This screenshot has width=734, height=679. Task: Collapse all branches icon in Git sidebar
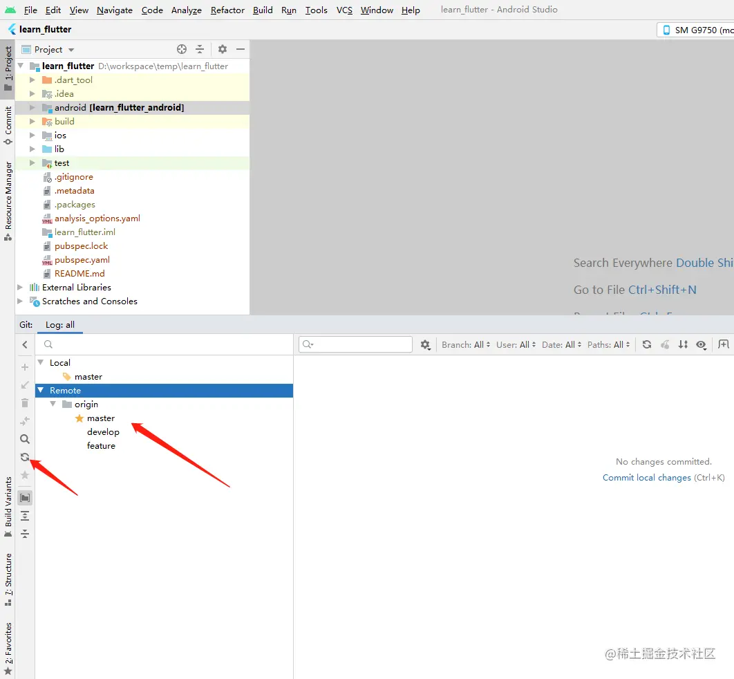coord(25,534)
